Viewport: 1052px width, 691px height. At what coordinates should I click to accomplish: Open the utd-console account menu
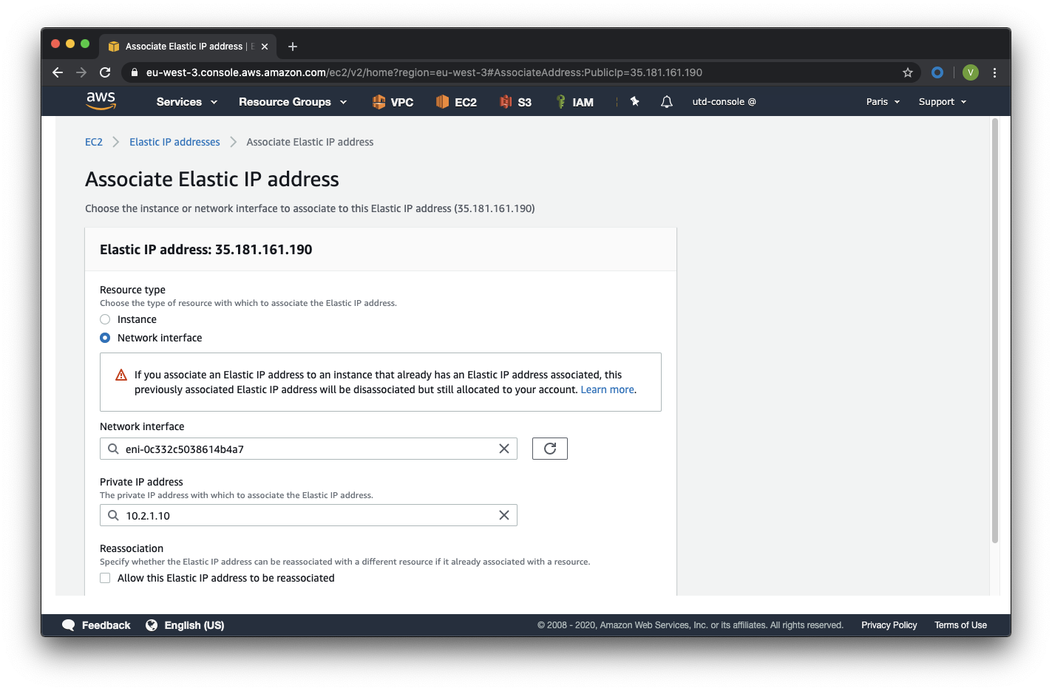(x=724, y=102)
